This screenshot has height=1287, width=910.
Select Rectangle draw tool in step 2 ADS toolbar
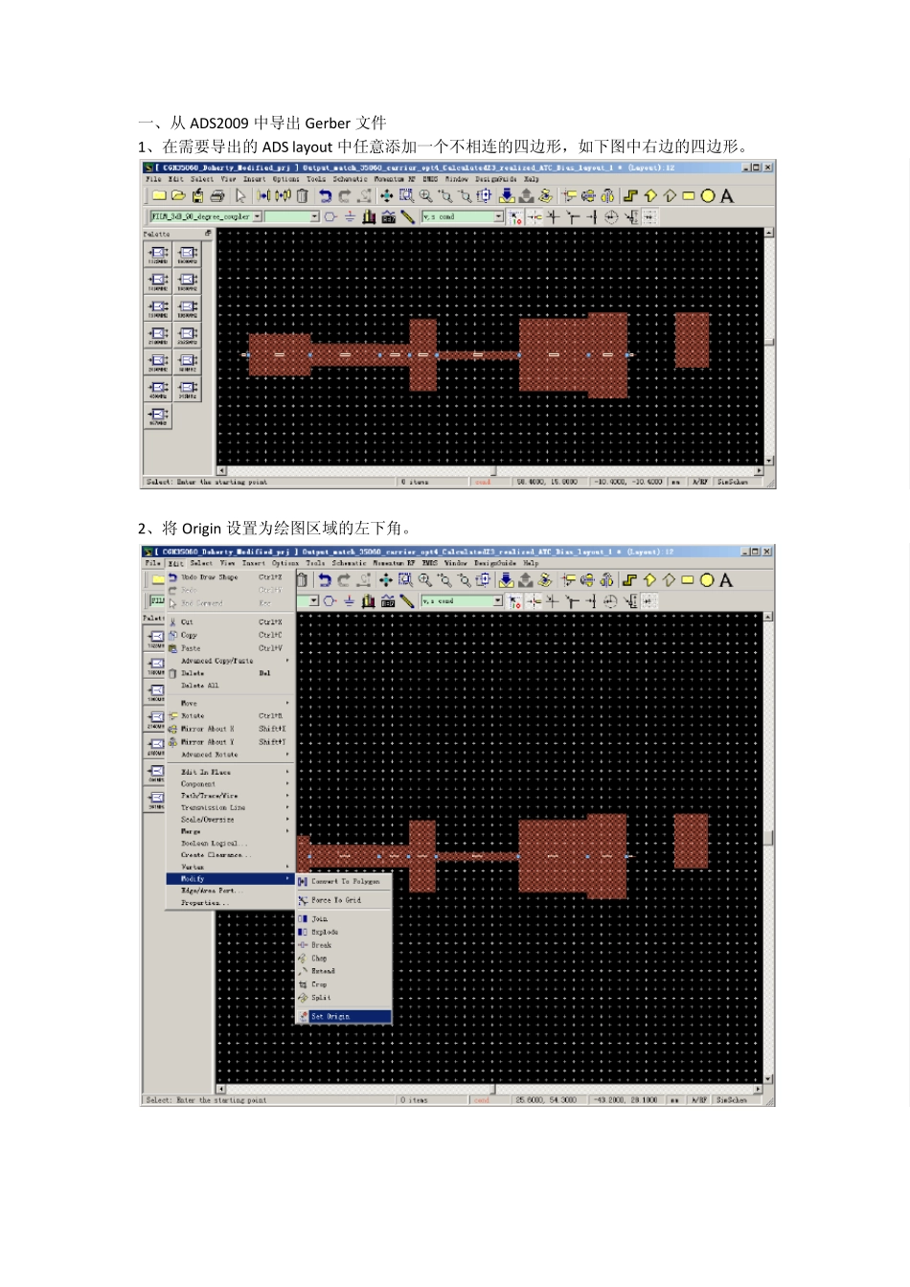coord(687,580)
